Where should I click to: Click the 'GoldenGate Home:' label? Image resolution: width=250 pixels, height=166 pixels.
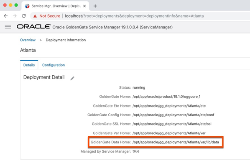tap(115, 97)
